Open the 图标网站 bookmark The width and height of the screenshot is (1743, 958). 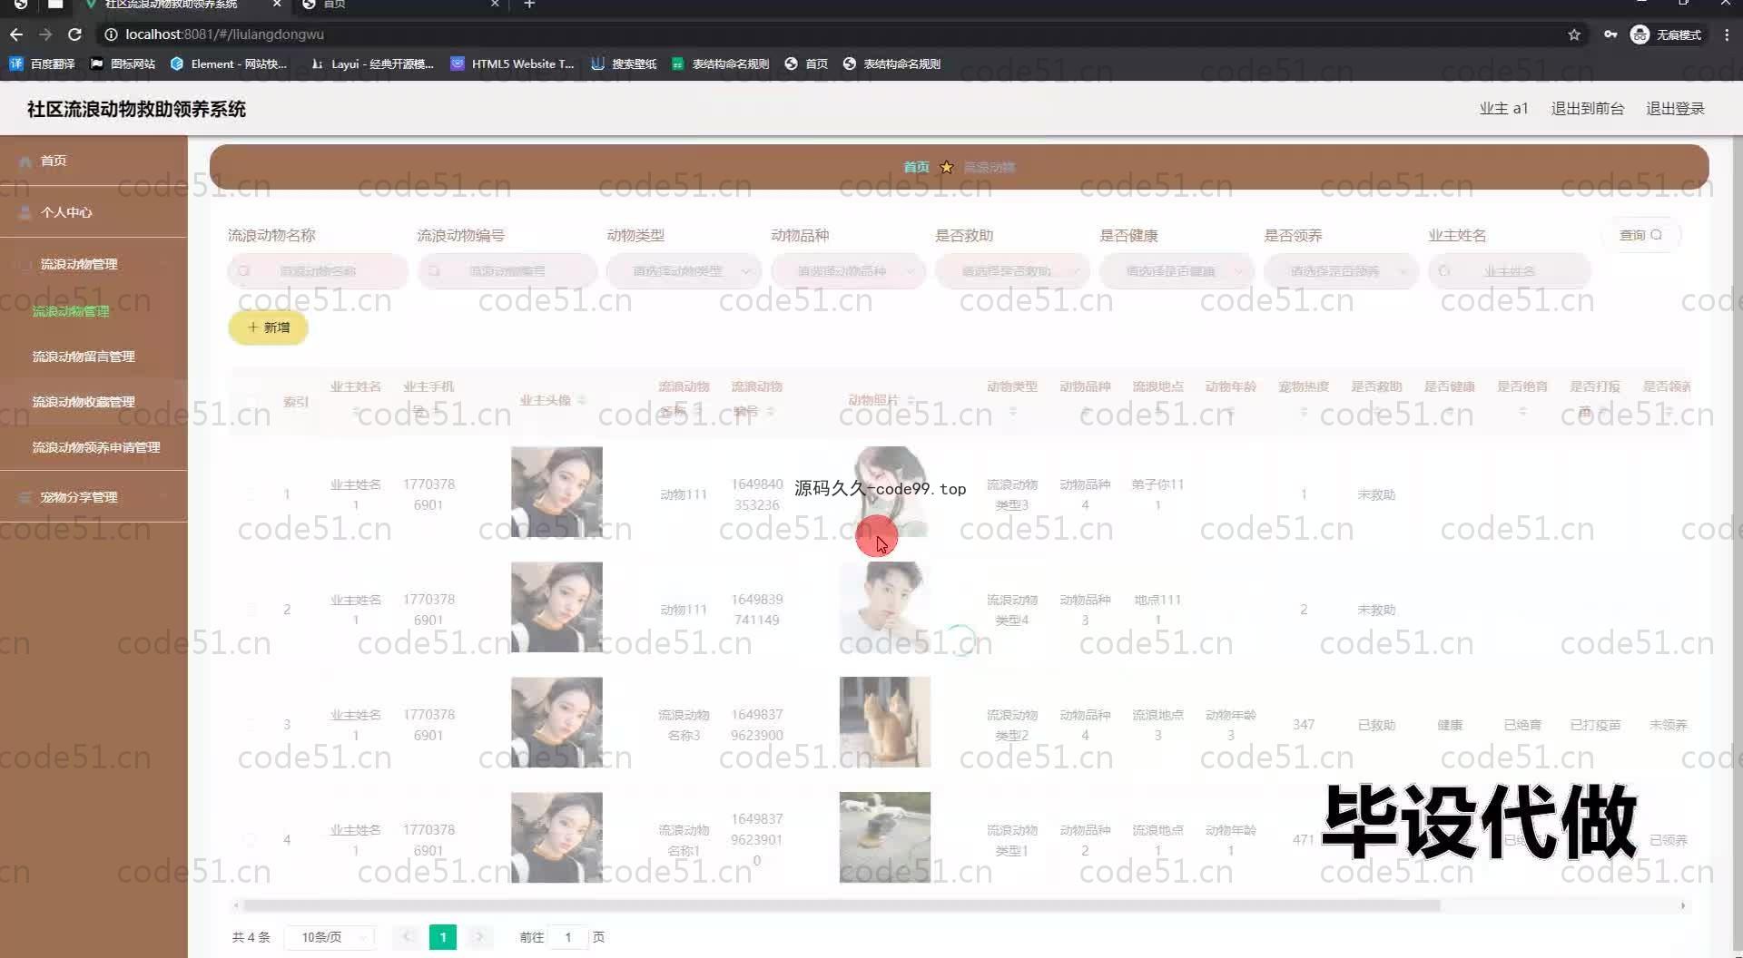tap(123, 64)
